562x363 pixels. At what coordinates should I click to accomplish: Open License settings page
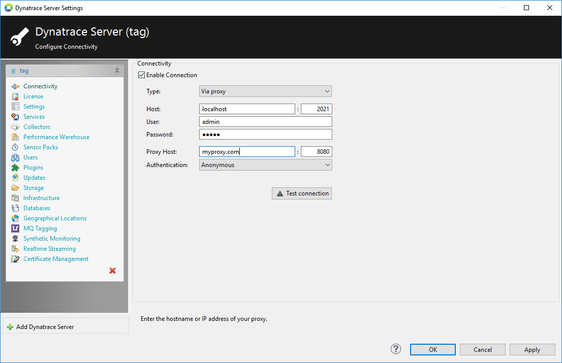click(x=34, y=96)
